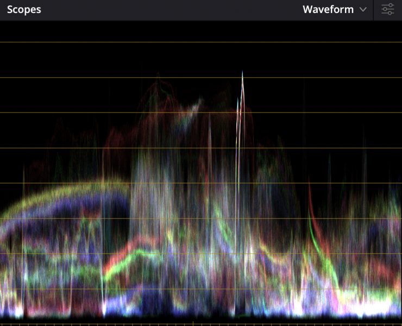Open the scope settings sliders icon
Screen dimensions: 402x326
[x=387, y=10]
